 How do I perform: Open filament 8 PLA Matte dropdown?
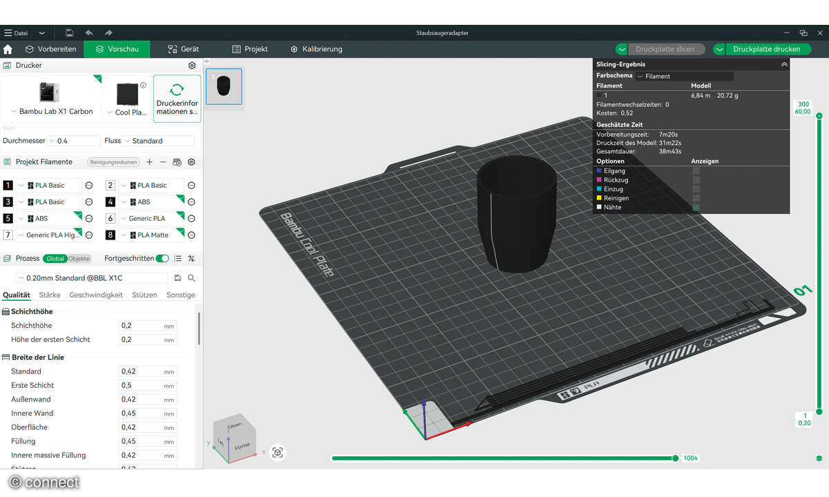click(x=151, y=235)
